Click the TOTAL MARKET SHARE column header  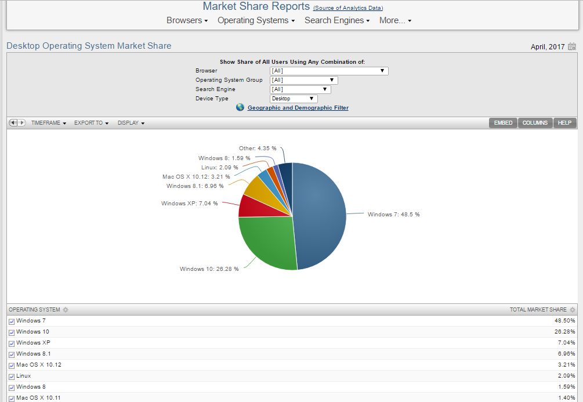538,310
